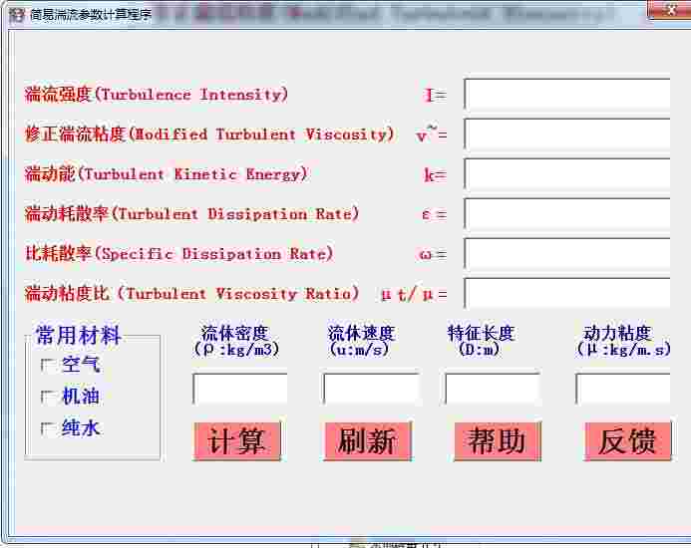Viewport: 691px width, 548px height.
Task: Click the 流体速度 velocity input box
Action: pos(371,389)
